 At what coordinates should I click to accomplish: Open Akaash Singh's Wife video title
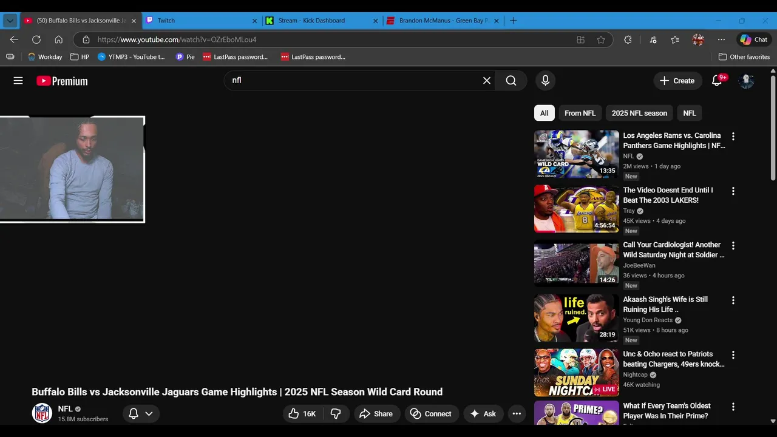point(665,305)
